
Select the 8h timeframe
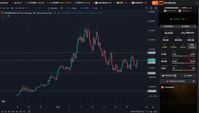pos(29,8)
